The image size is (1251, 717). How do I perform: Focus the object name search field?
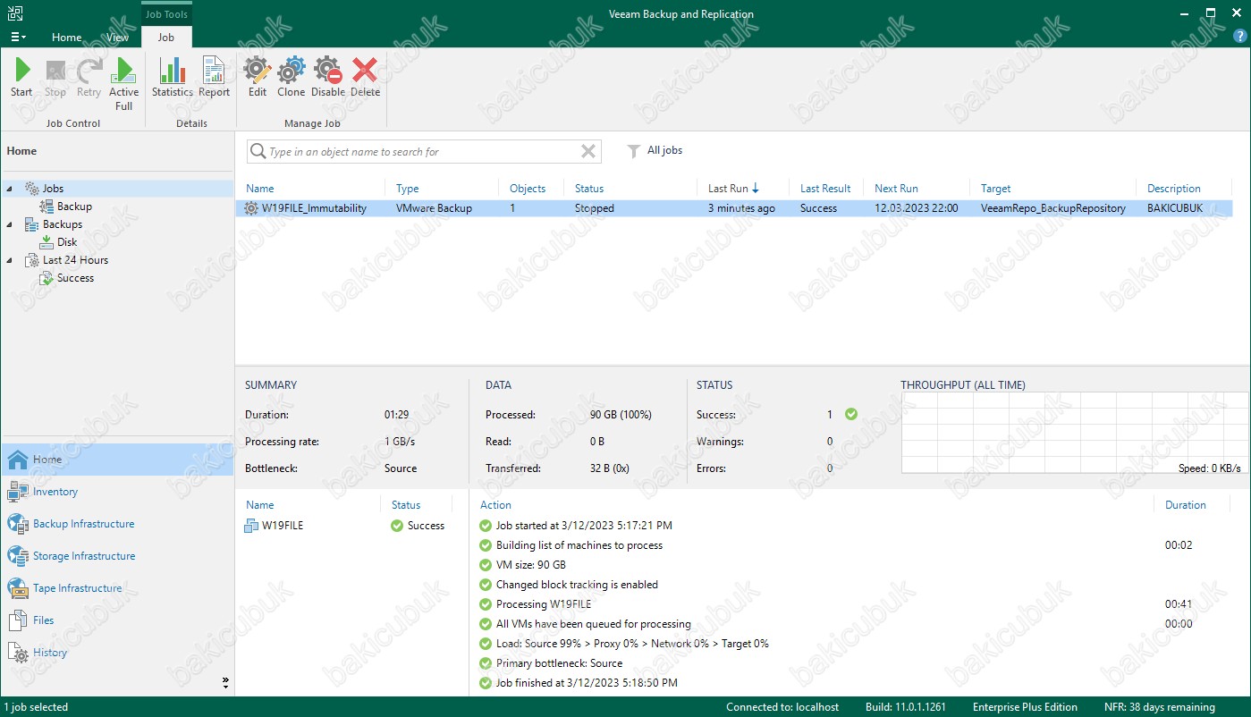(x=422, y=152)
